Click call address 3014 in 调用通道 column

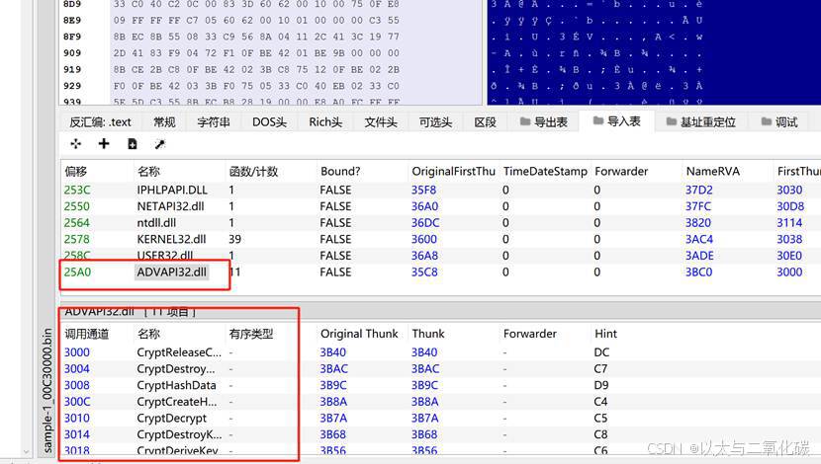pyautogui.click(x=77, y=434)
